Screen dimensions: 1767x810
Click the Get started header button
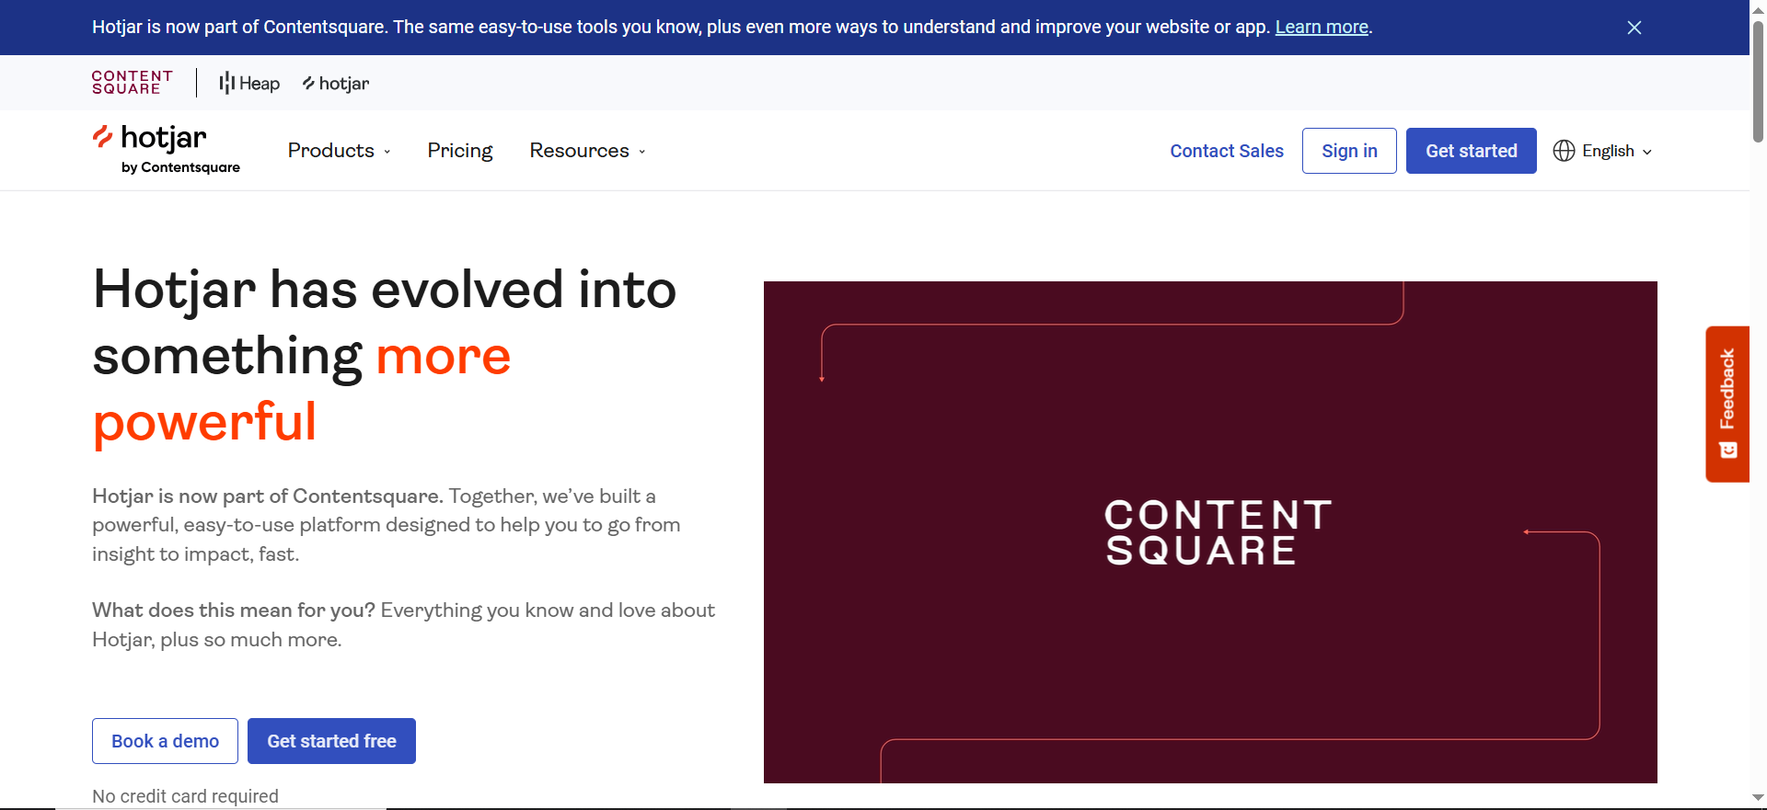click(x=1471, y=151)
